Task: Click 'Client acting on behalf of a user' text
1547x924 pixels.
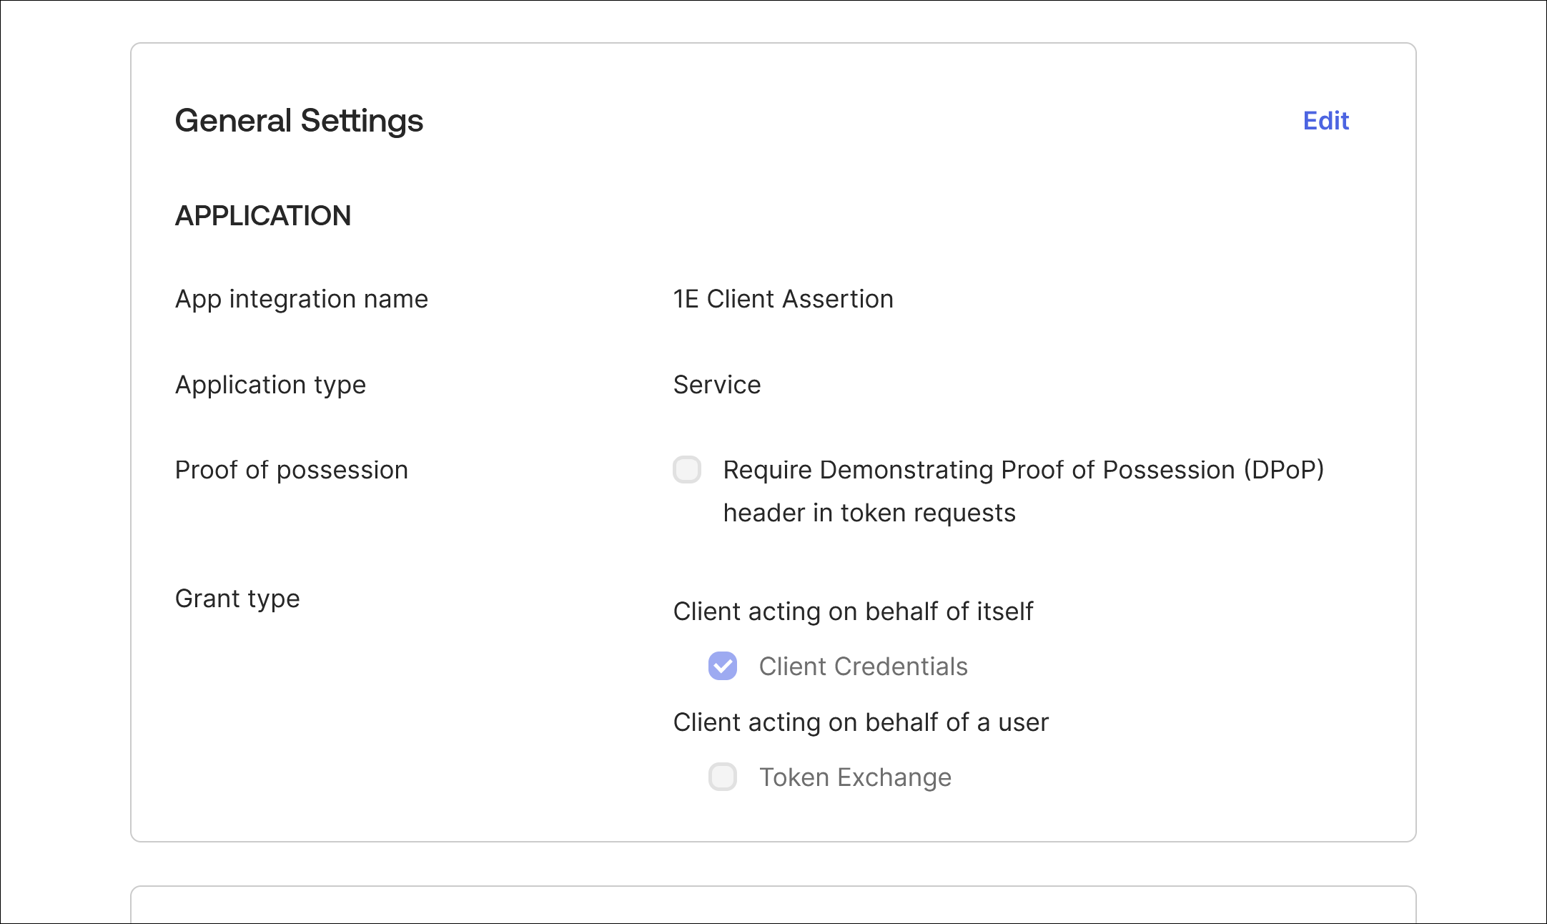Action: pyautogui.click(x=861, y=722)
